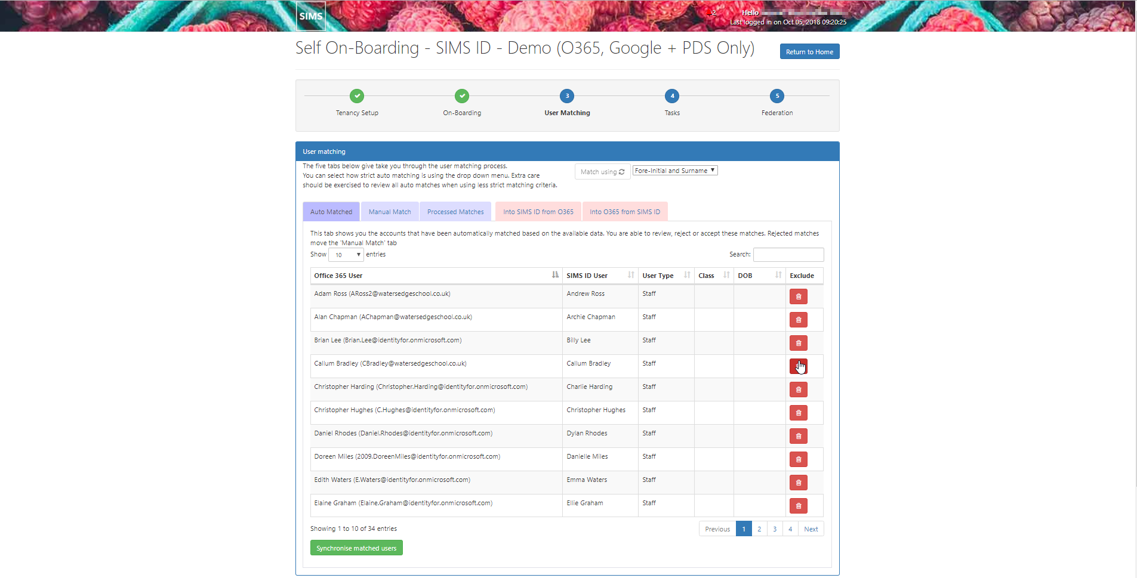This screenshot has height=578, width=1137.
Task: Go to page 1 of results
Action: 744,529
